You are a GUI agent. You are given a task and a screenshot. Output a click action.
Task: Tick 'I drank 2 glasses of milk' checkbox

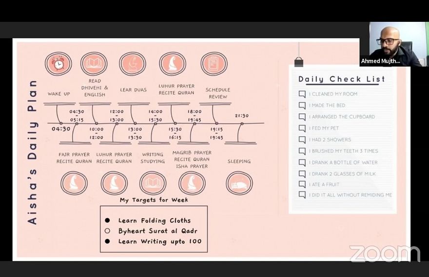tap(302, 174)
